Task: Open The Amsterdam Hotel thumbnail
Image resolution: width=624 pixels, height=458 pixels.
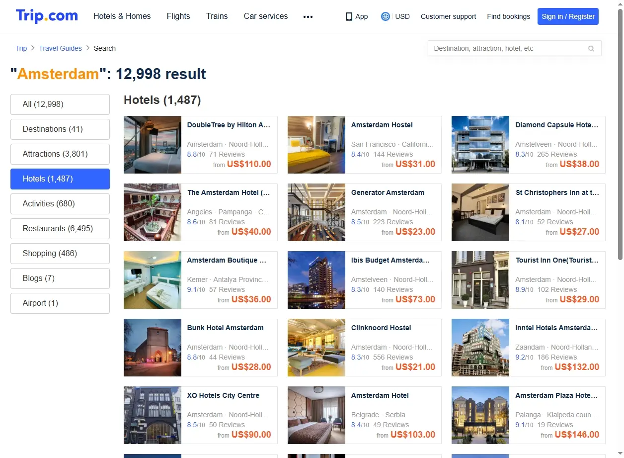Action: point(153,212)
